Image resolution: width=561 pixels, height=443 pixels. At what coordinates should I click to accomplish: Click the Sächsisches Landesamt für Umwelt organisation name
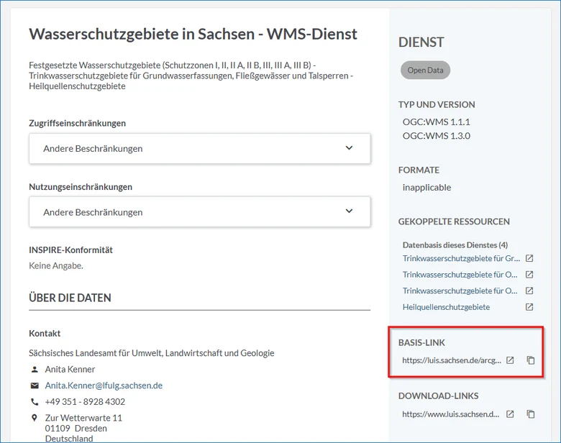pyautogui.click(x=152, y=353)
